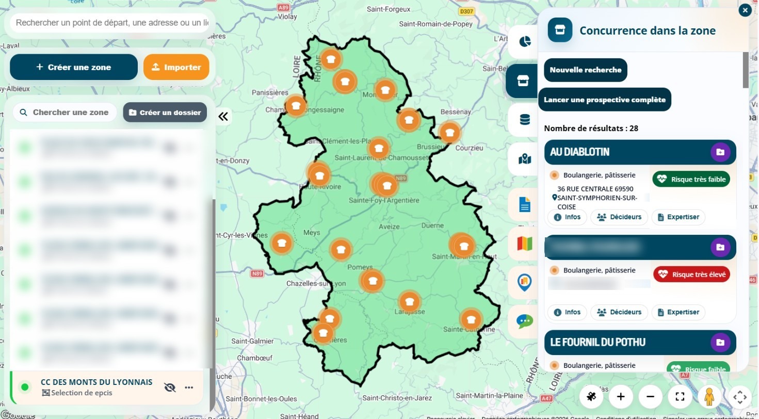Click the Risque très faible badge
Screen dimensions: 759x419
(691, 180)
